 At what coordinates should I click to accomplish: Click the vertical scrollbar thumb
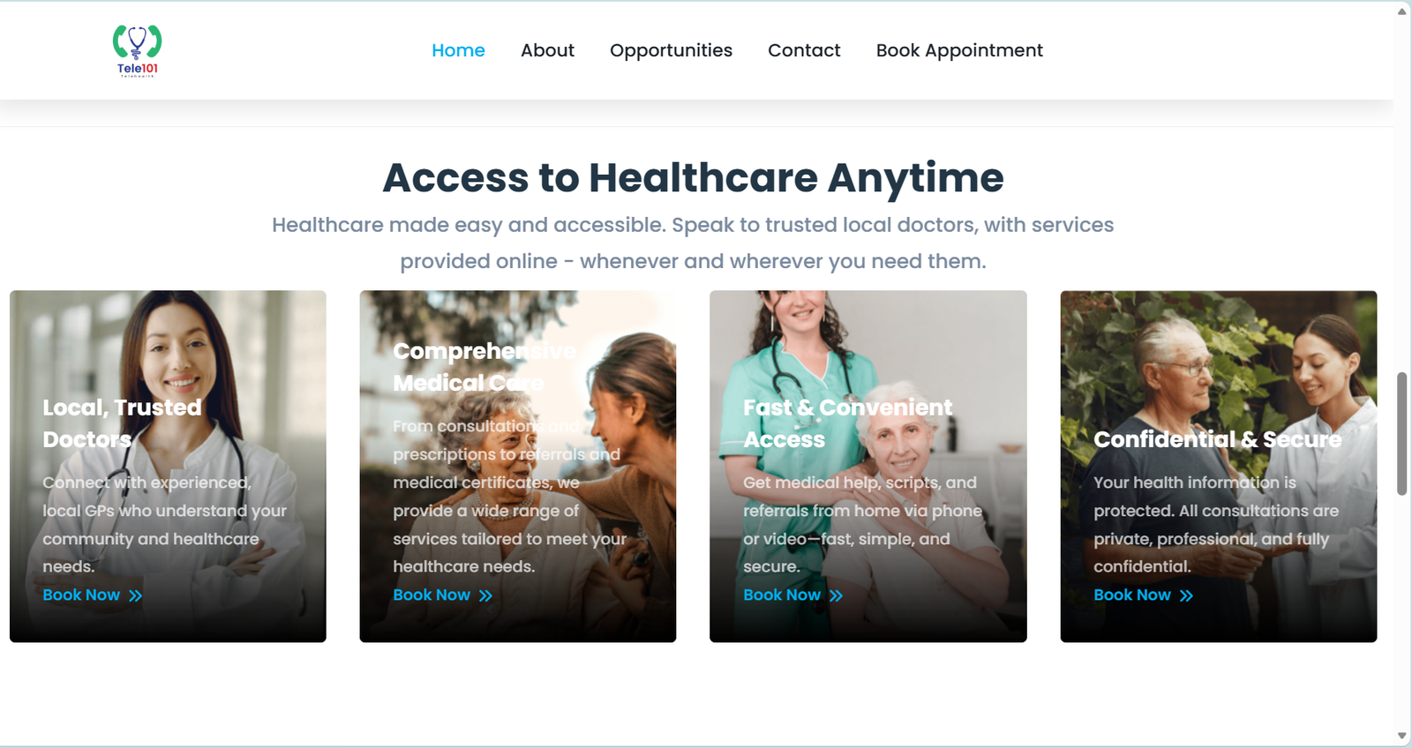1402,434
